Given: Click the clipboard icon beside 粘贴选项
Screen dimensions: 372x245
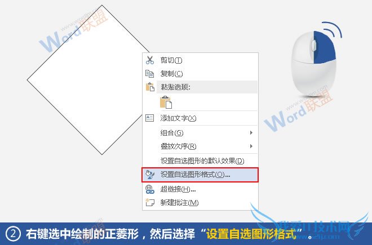Looking at the screenshot, I should point(150,87).
